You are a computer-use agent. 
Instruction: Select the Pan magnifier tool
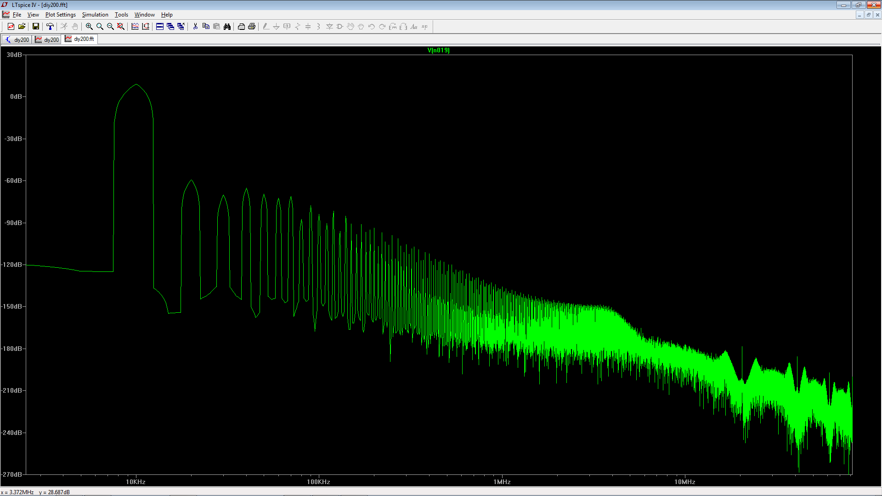pyautogui.click(x=100, y=27)
